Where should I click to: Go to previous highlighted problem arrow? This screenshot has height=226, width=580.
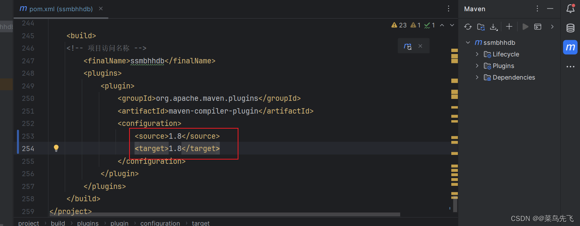click(442, 25)
